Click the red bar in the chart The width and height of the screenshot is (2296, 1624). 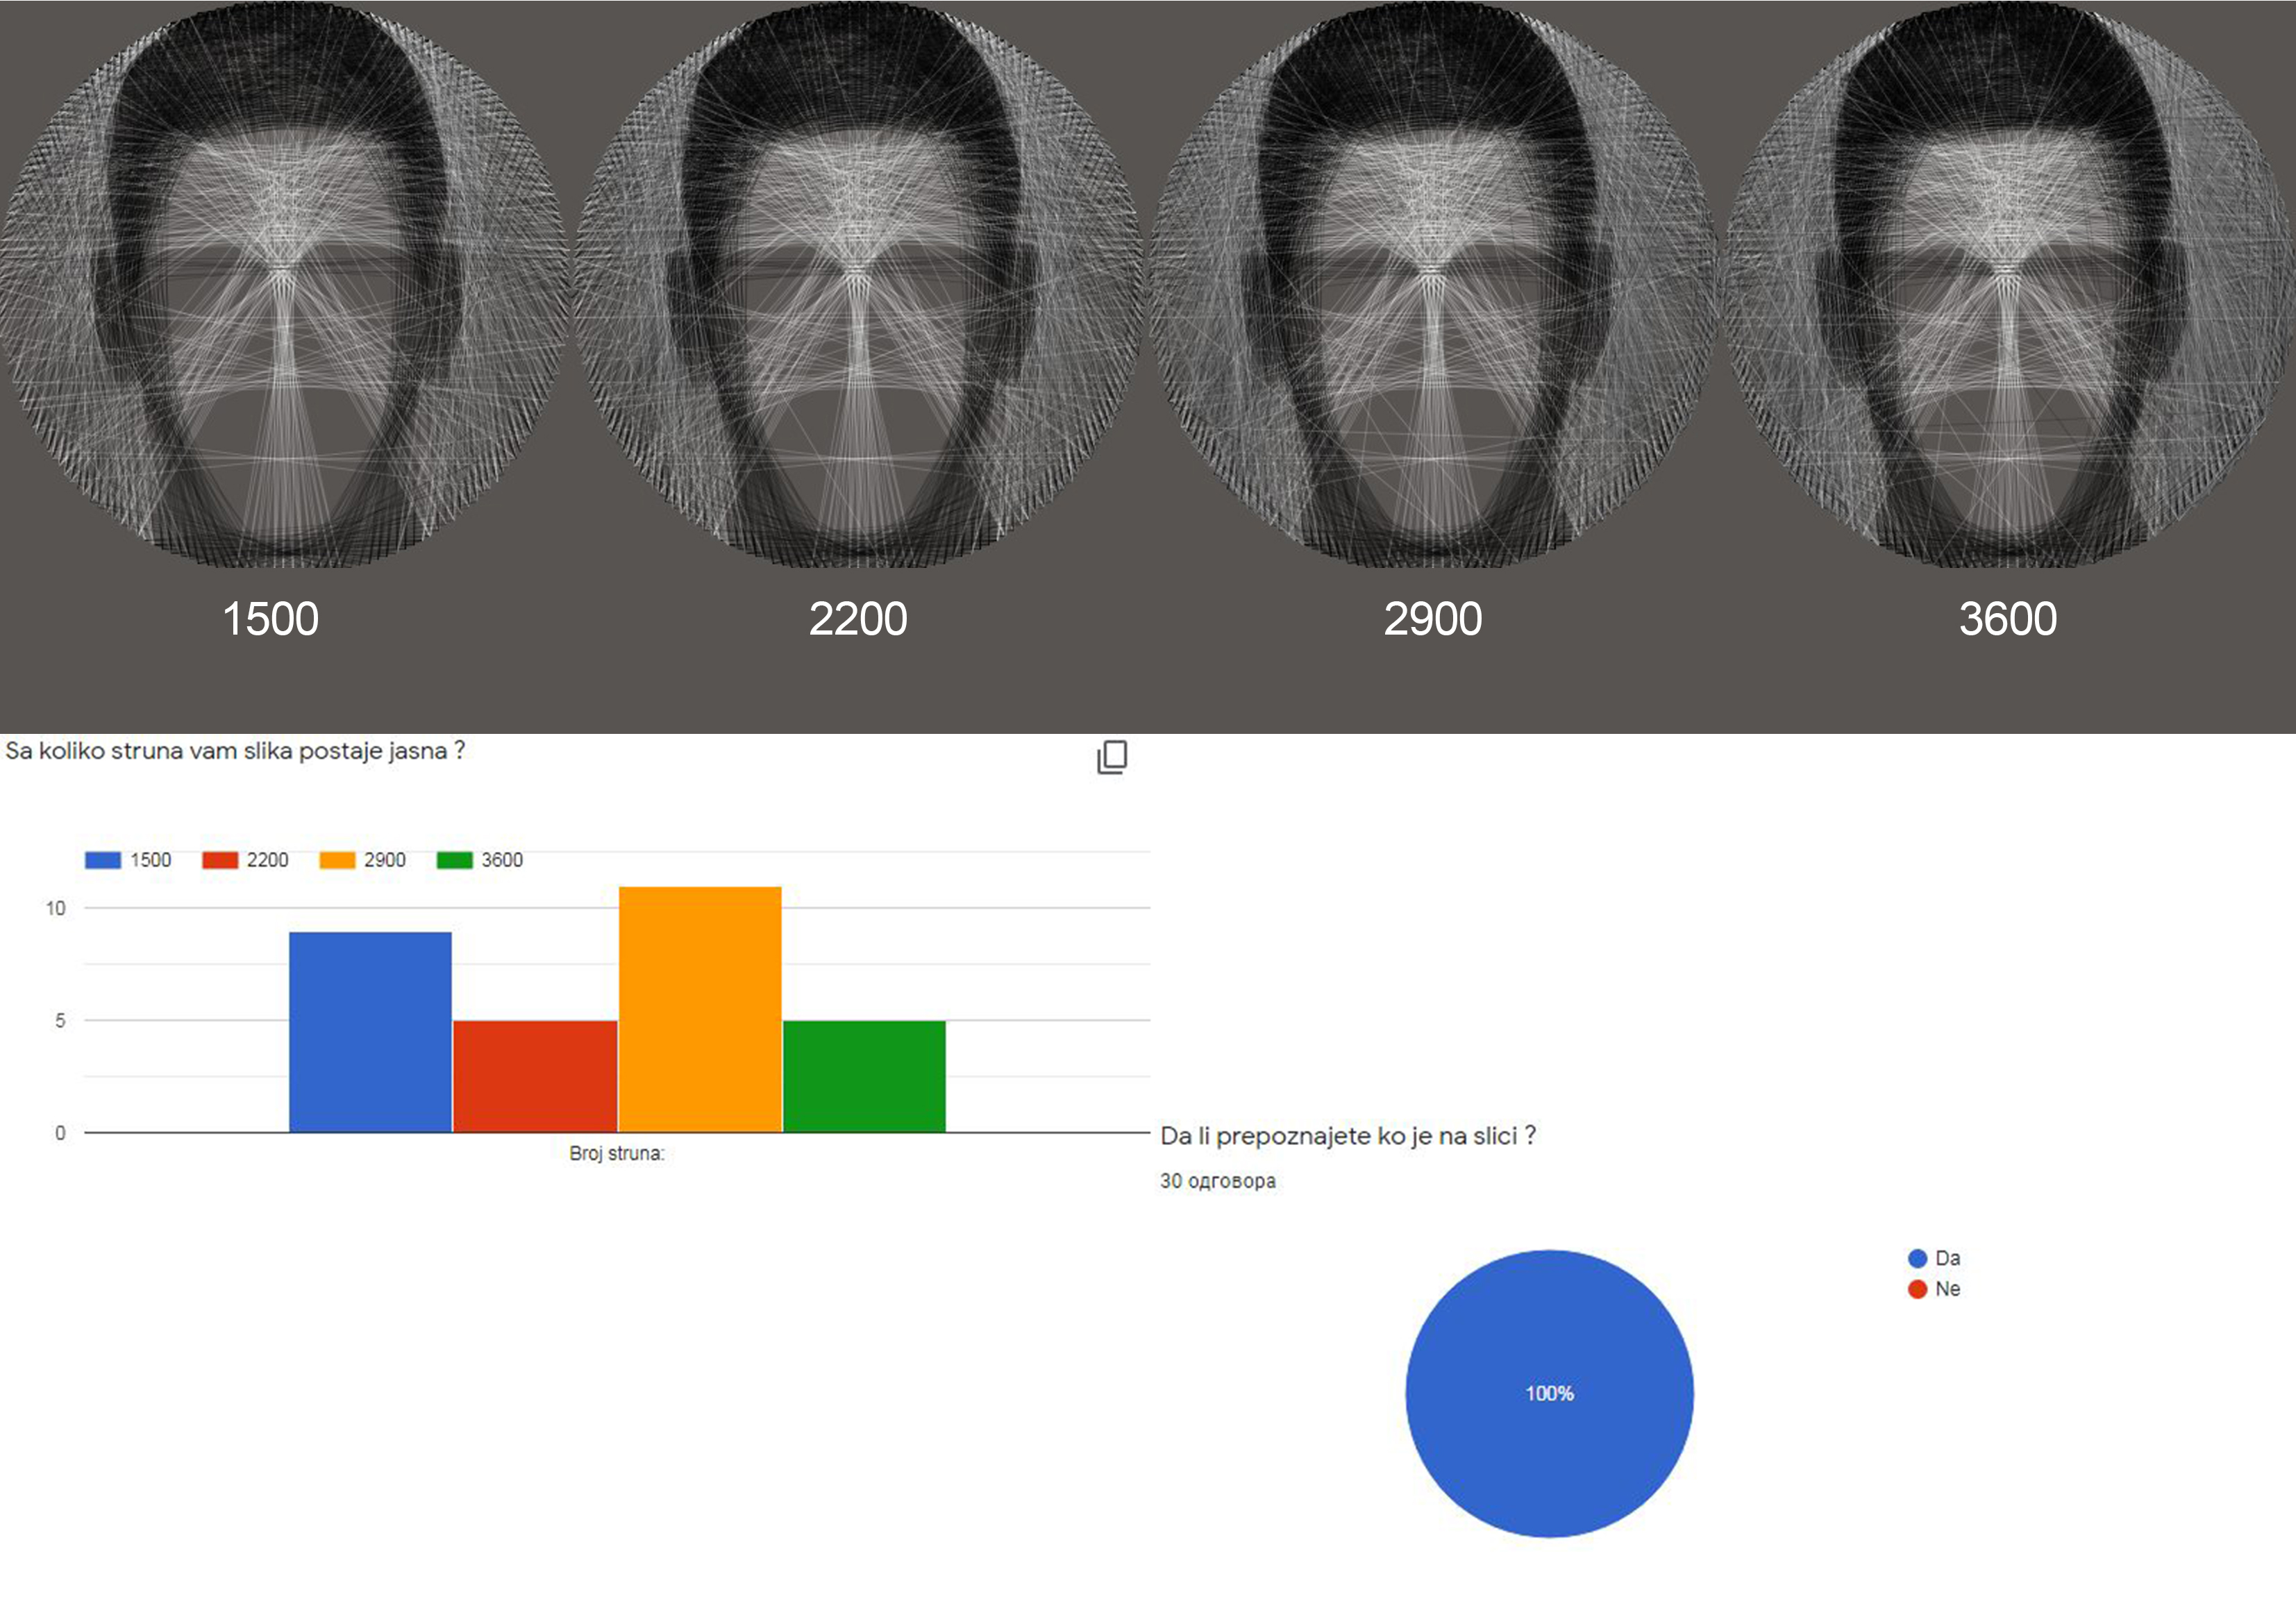click(x=535, y=1076)
